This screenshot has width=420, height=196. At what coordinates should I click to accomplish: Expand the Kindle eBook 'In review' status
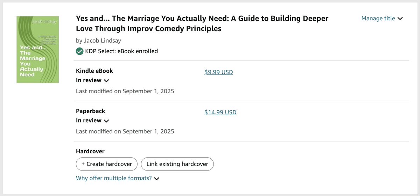click(x=89, y=80)
